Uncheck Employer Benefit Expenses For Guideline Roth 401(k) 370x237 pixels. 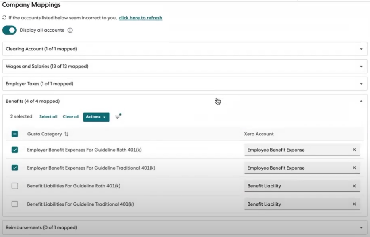[x=15, y=150]
